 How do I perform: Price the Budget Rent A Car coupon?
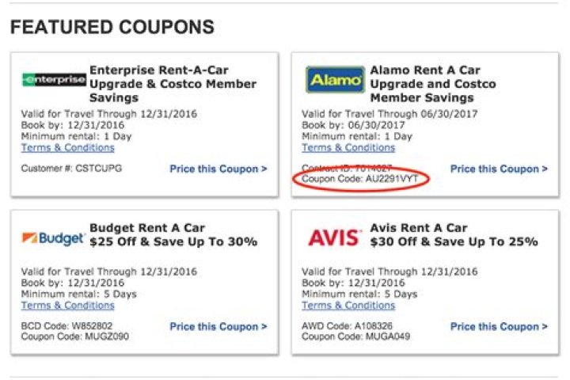[x=218, y=326]
